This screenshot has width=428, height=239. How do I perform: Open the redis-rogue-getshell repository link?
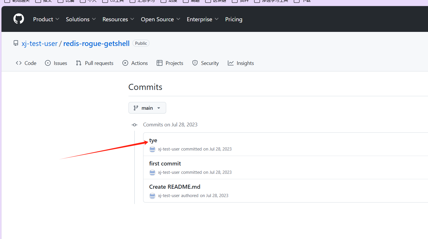(96, 43)
